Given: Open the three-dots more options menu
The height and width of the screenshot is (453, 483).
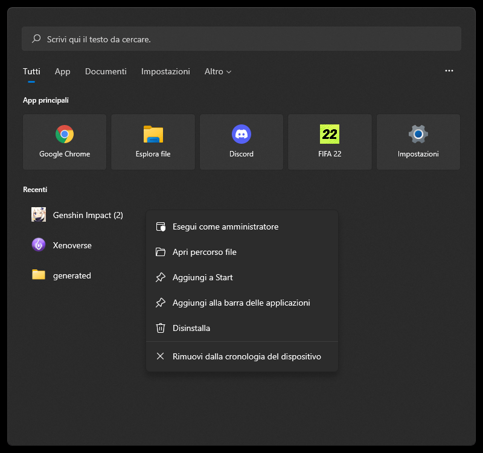Looking at the screenshot, I should 449,71.
